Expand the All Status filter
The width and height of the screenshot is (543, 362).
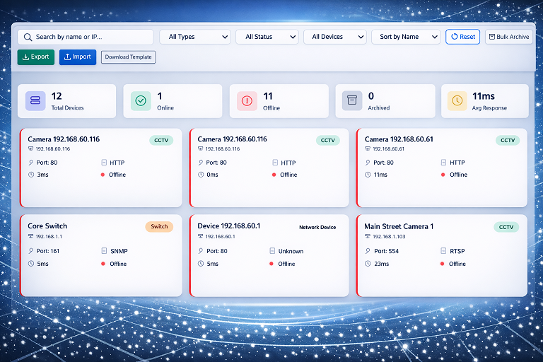click(x=267, y=37)
